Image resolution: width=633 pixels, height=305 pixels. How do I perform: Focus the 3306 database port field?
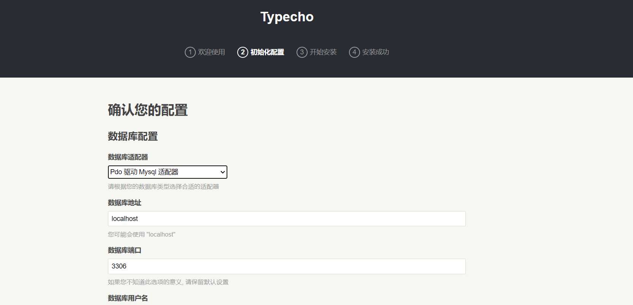[287, 266]
